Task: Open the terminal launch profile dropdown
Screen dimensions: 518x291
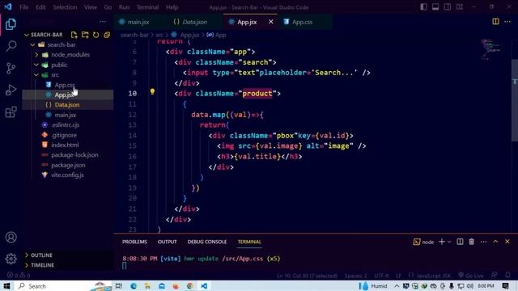Action: 449,242
